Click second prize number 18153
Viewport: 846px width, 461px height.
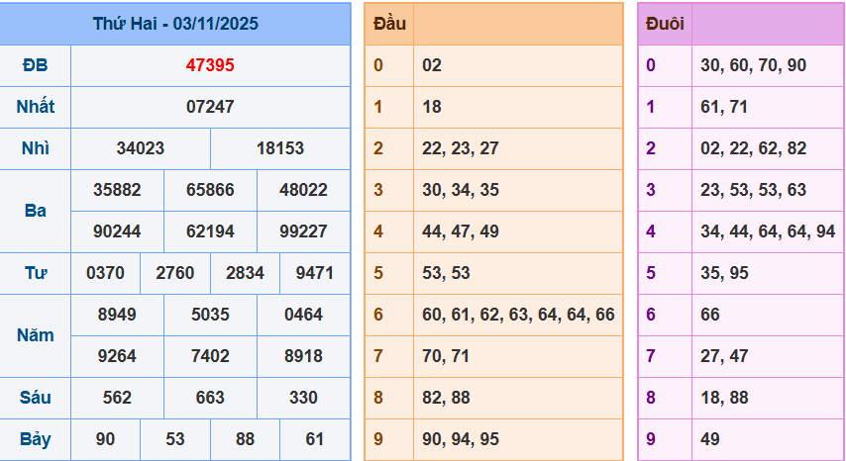point(280,148)
